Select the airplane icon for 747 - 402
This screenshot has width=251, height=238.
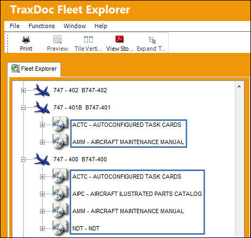[x=42, y=90]
